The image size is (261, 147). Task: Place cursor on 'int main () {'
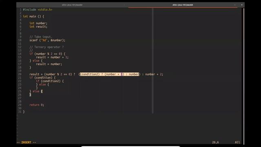click(x=33, y=16)
